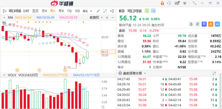Click the orange 卖 sell button
This screenshot has height=109, width=222.
[211, 24]
